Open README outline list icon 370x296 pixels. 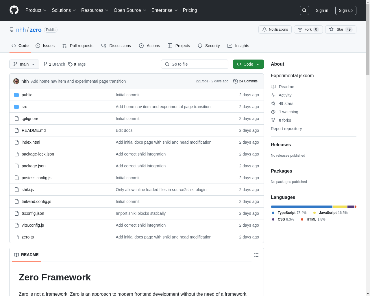tap(256, 255)
